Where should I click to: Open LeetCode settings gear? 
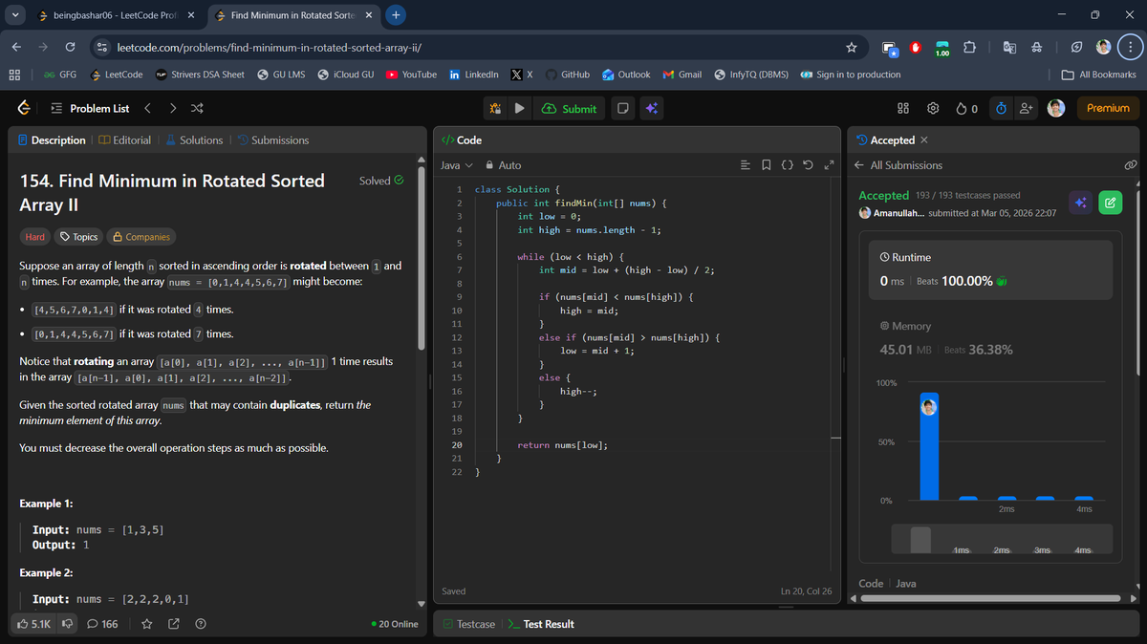tap(933, 109)
